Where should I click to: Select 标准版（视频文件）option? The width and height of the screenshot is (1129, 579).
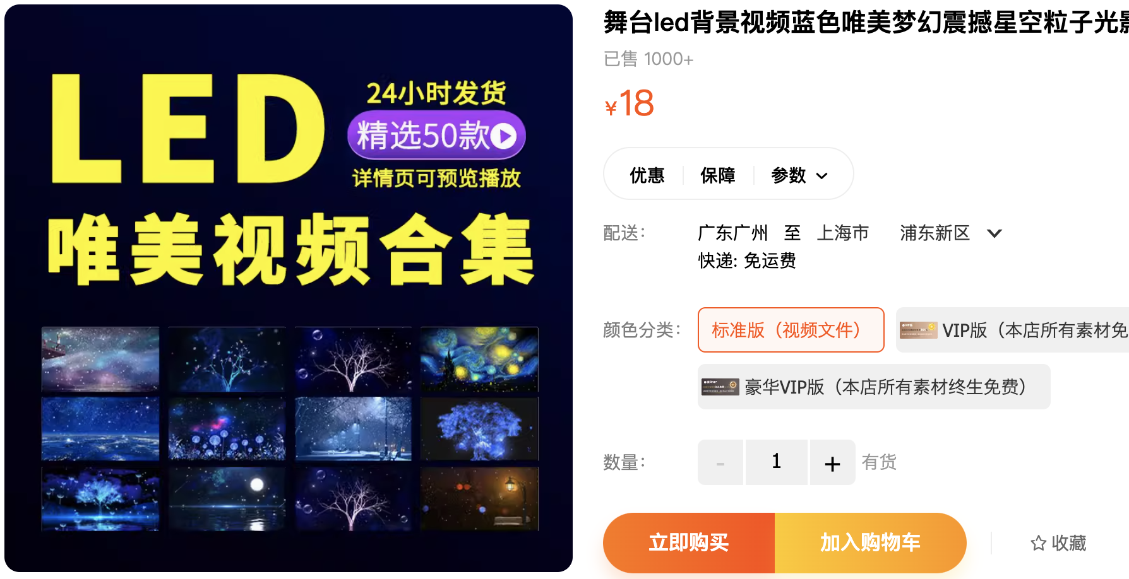click(x=791, y=330)
